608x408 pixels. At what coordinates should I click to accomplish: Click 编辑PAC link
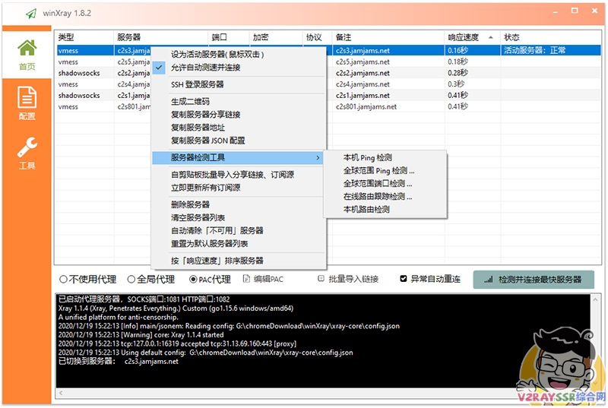click(268, 279)
